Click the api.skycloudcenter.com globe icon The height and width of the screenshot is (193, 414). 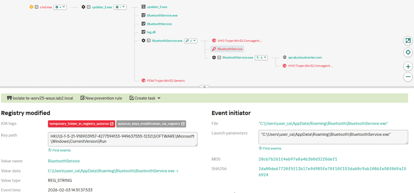click(285, 57)
